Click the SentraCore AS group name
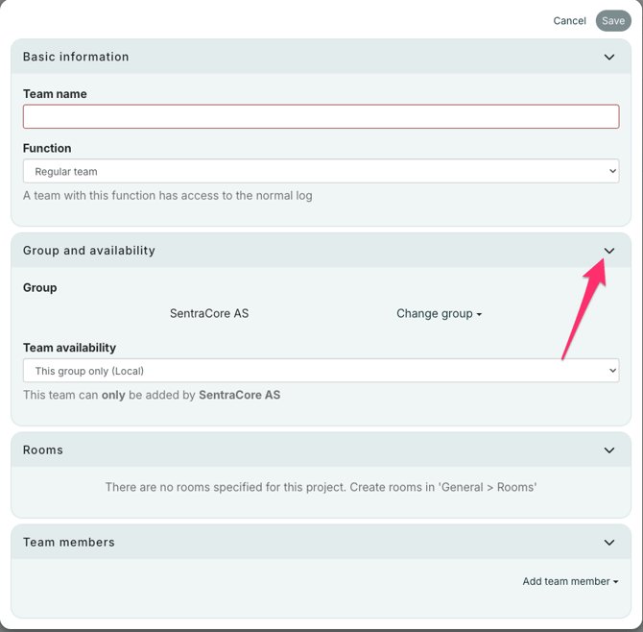 click(x=209, y=314)
